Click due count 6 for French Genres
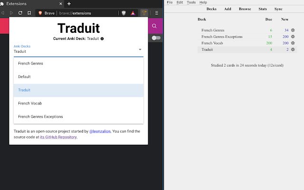Image resolution: width=304 pixels, height=190 pixels. click(x=271, y=30)
